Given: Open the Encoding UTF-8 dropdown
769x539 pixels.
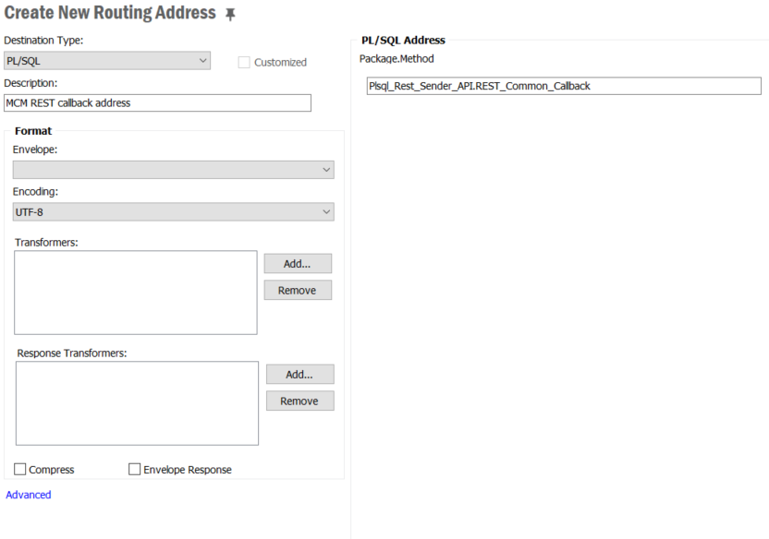Looking at the screenshot, I should tap(174, 212).
